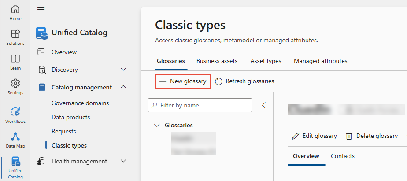
Task: Open Requests in the sidebar
Action: tap(64, 131)
